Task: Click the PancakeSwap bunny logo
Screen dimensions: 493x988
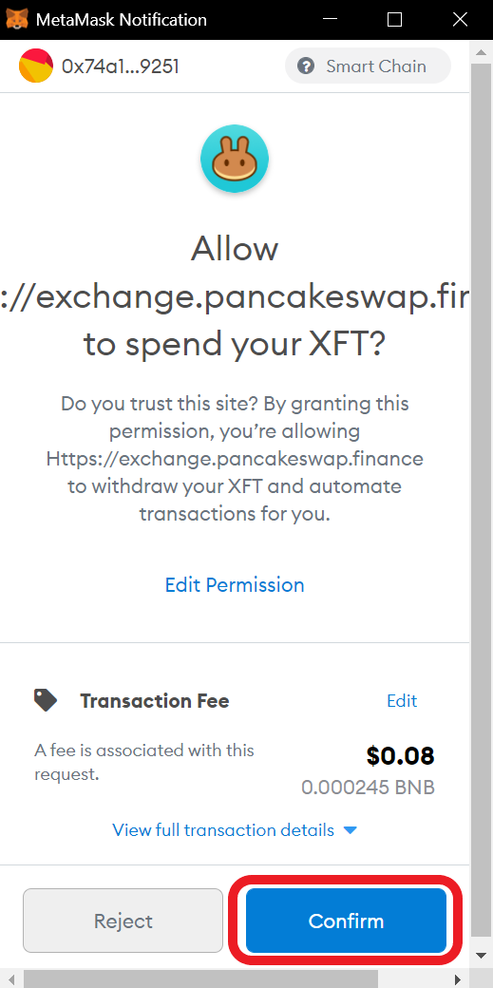Action: click(235, 158)
